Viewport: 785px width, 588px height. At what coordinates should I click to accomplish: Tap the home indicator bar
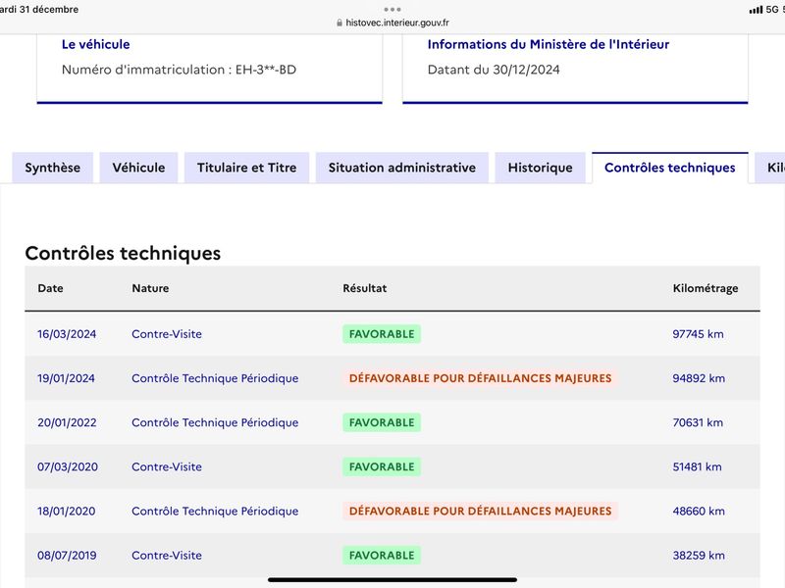392,579
